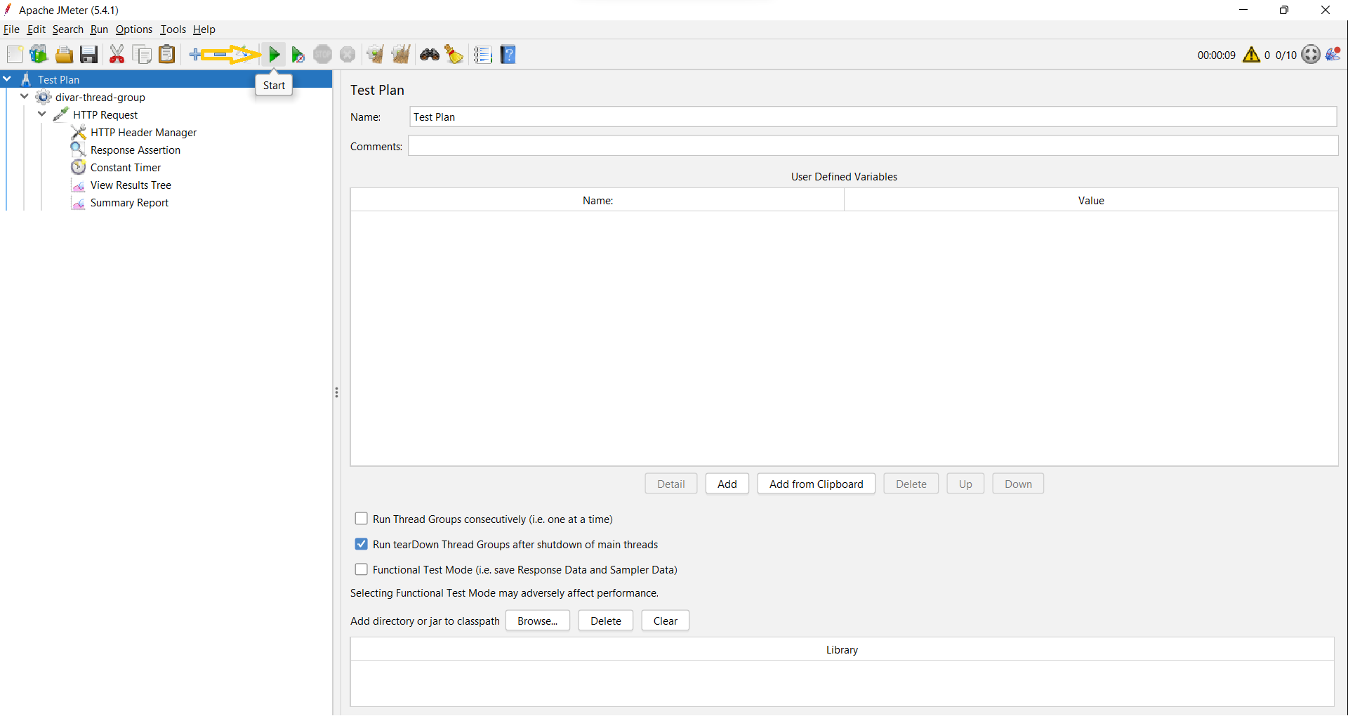
Task: Open the File menu
Action: 11,29
